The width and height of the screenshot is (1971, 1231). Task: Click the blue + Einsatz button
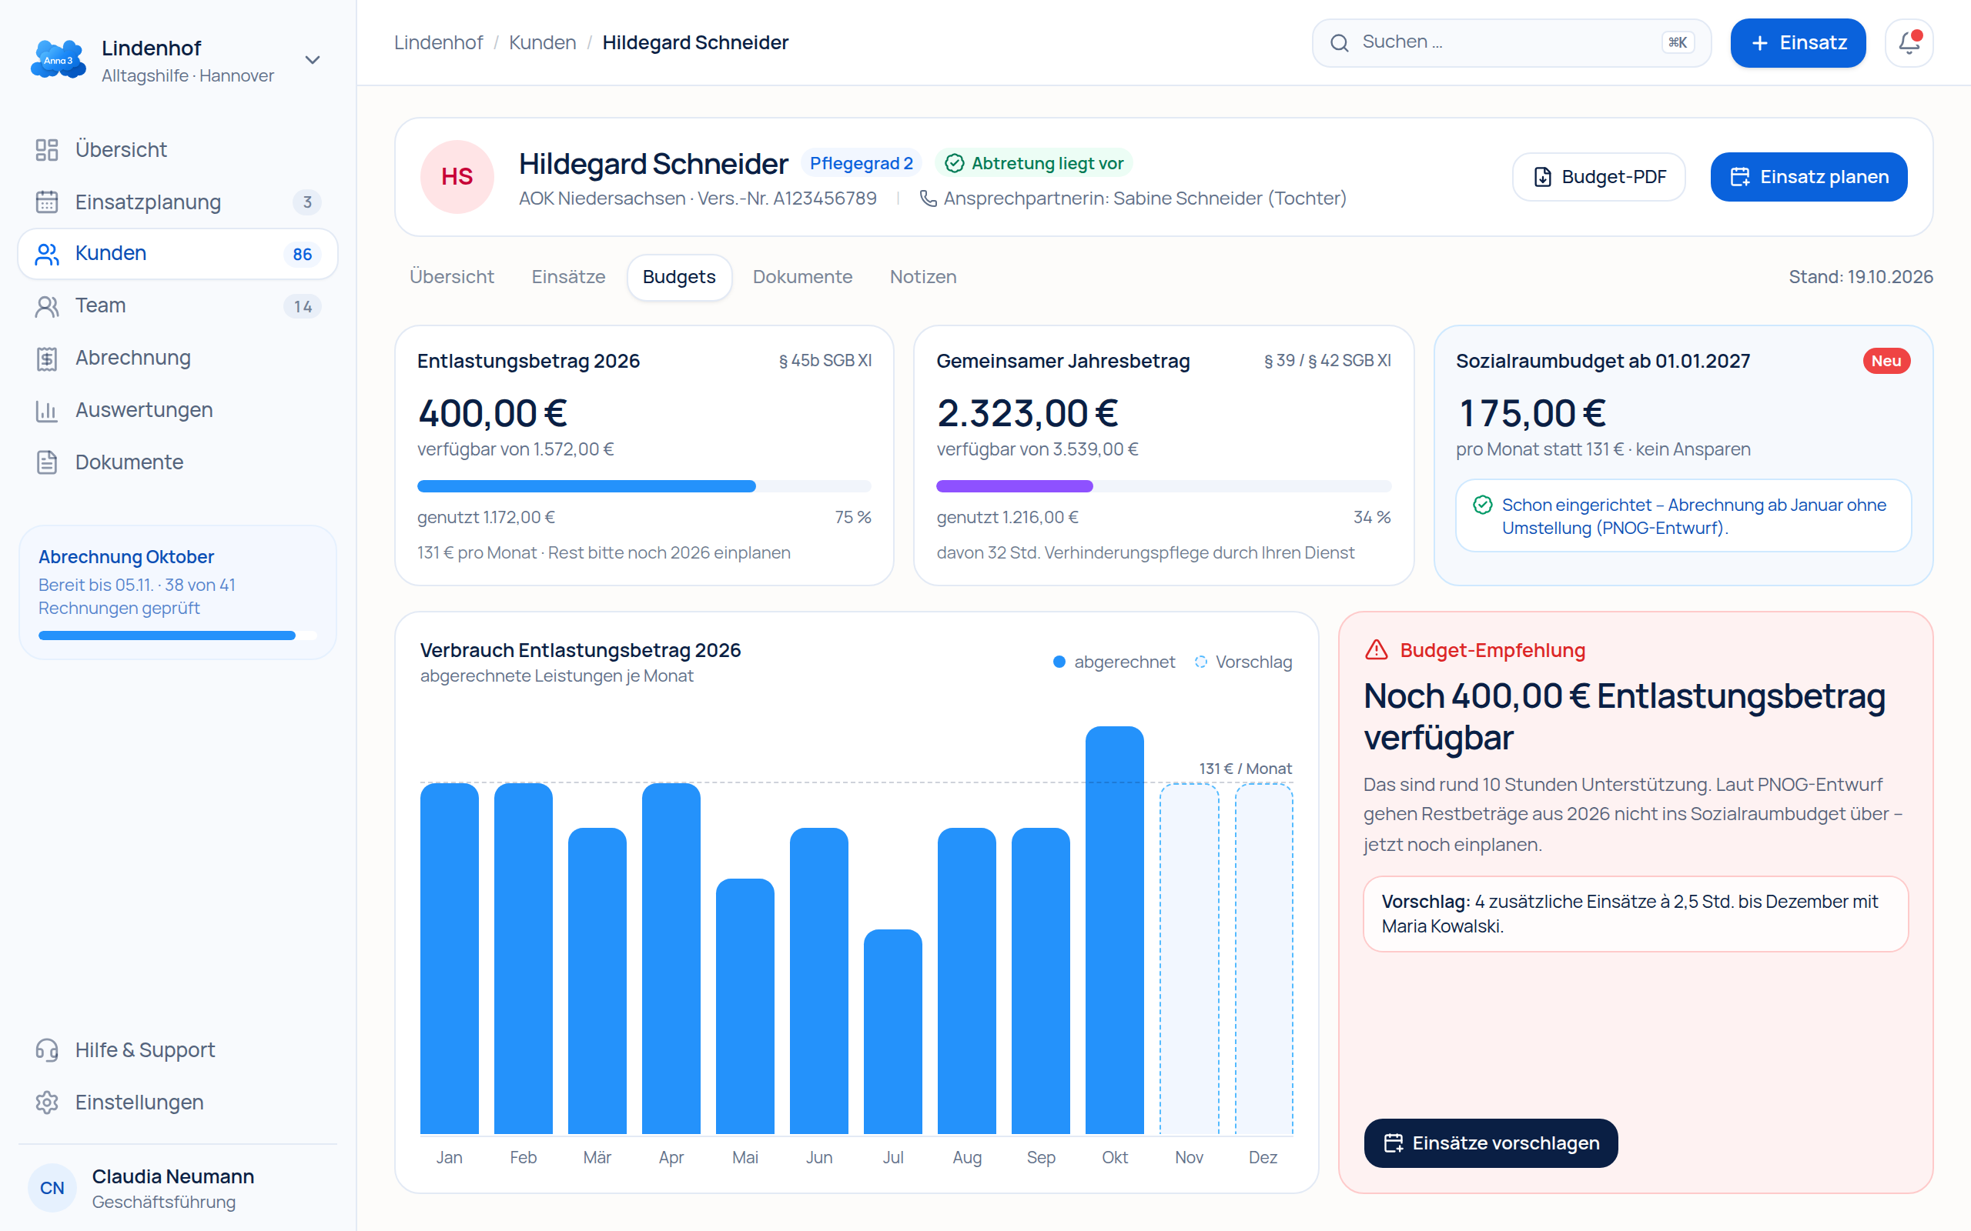[x=1798, y=42]
